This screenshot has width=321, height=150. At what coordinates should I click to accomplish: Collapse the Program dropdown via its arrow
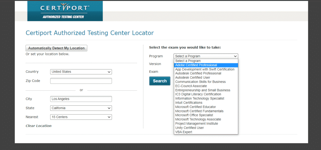(x=235, y=56)
